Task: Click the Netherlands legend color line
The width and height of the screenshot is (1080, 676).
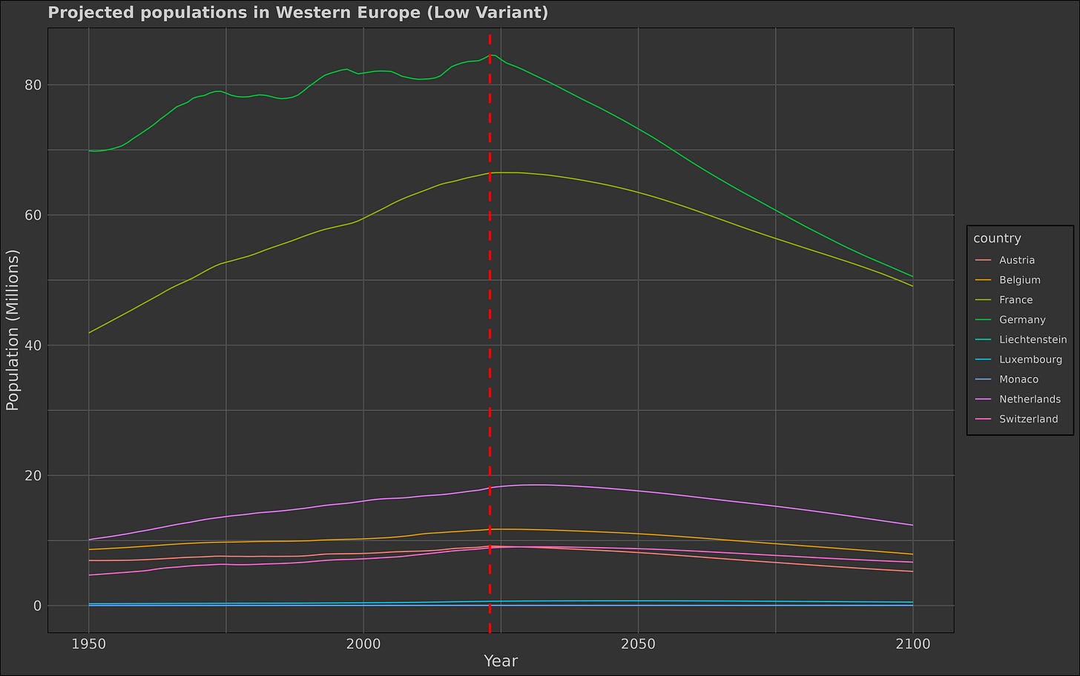Action: pos(983,400)
